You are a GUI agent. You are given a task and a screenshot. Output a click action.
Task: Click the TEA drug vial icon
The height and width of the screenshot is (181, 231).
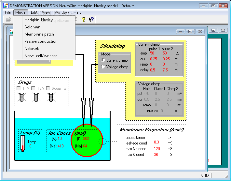point(36,97)
